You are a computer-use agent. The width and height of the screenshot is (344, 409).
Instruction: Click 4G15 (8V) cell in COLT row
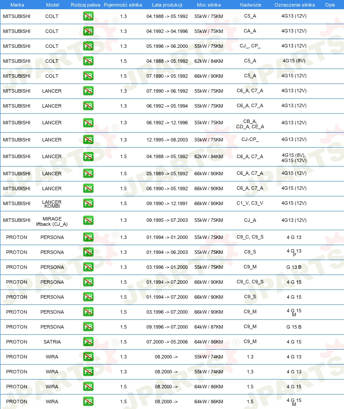click(x=294, y=61)
